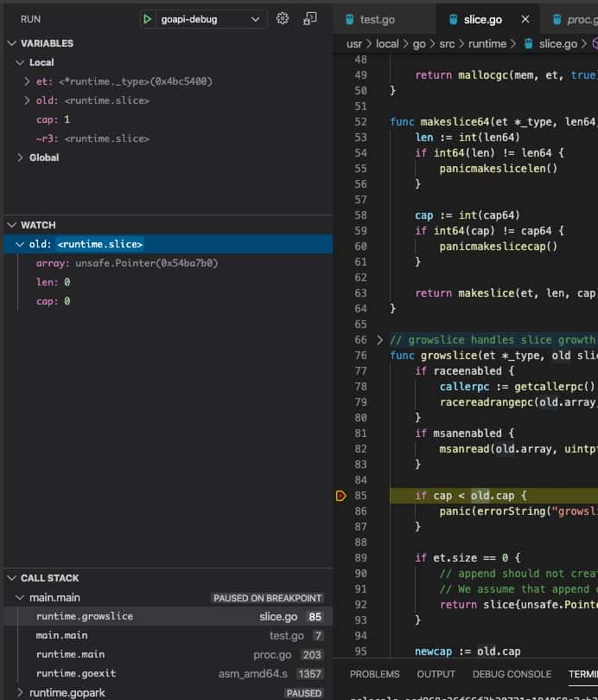This screenshot has height=700, width=598.
Task: Click line number 76 in gutter
Action: (x=360, y=356)
